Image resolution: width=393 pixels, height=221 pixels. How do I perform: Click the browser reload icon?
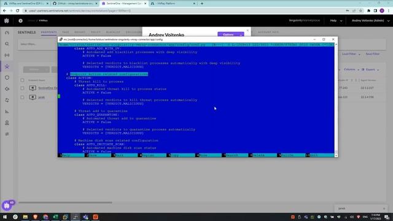coord(18,11)
